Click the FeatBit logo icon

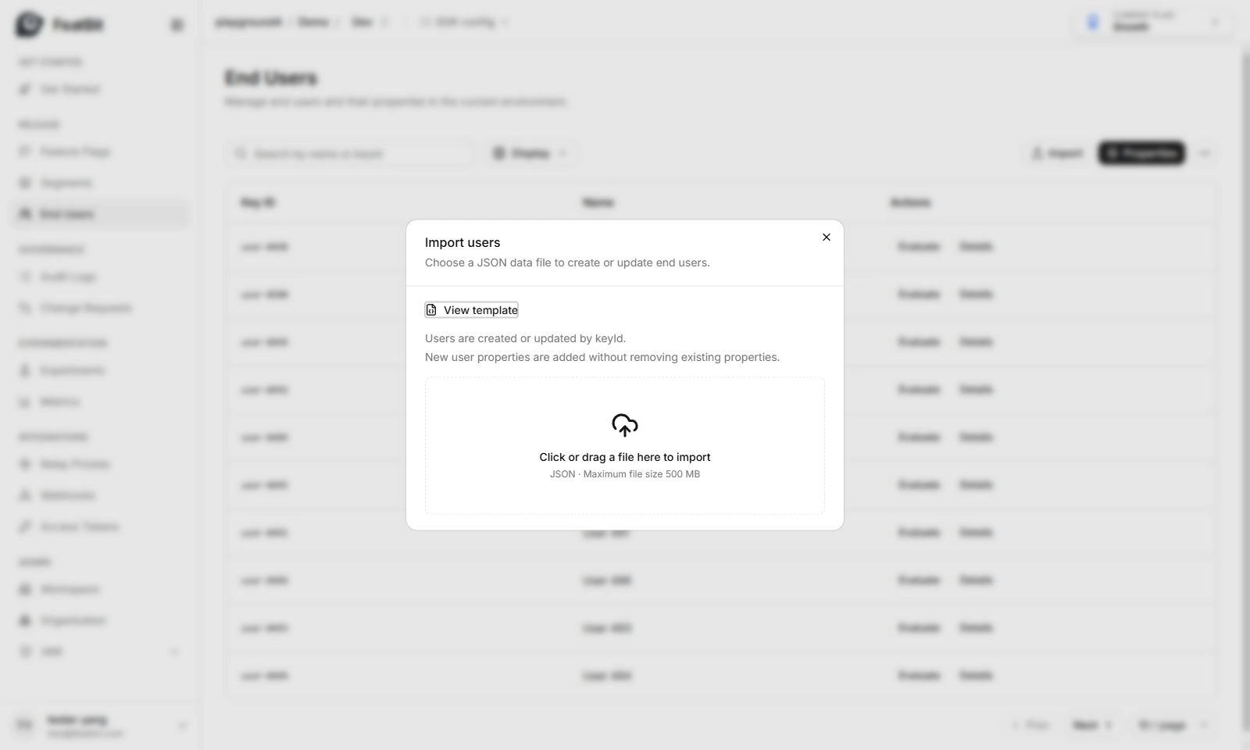coord(30,25)
